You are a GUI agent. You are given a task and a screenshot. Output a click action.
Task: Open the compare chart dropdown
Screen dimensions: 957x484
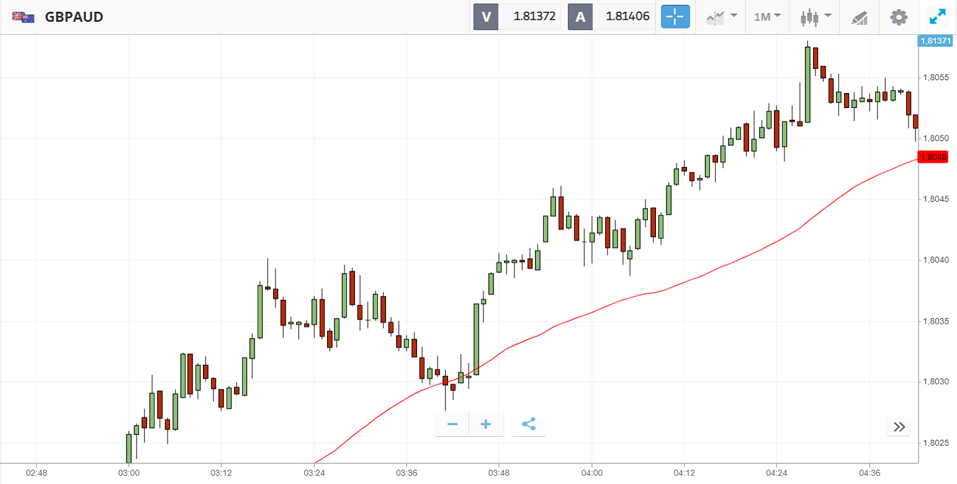722,17
